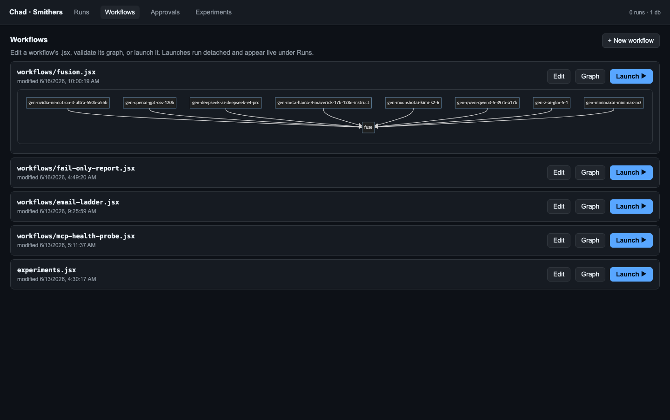
Task: Edit the email-ladder.jsx workflow
Action: click(x=559, y=206)
